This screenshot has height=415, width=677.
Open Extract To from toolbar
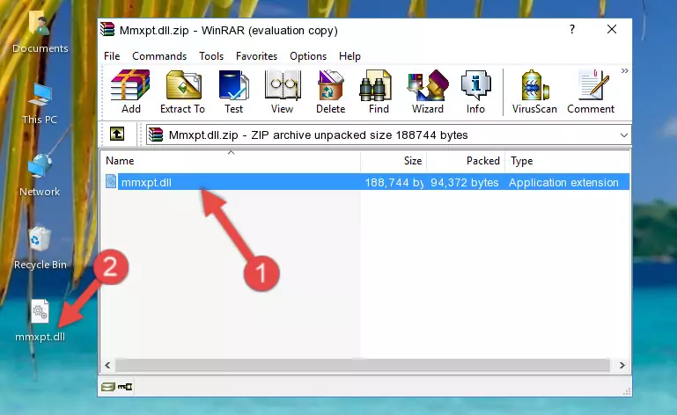[x=182, y=92]
